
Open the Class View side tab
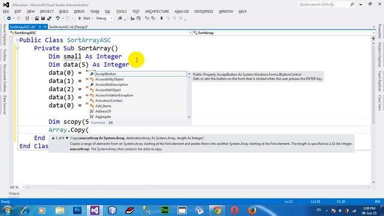pyautogui.click(x=380, y=103)
